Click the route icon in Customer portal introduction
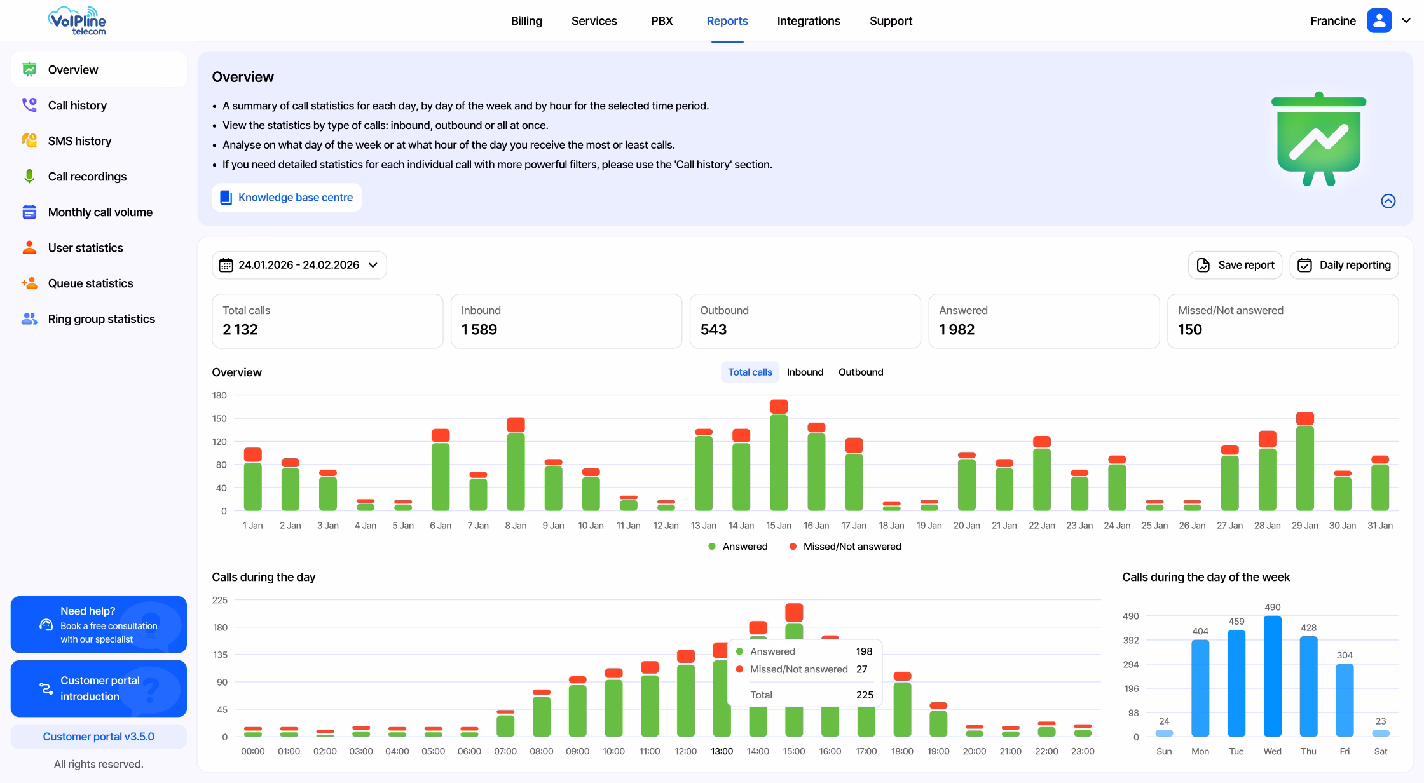1424x783 pixels. point(46,688)
